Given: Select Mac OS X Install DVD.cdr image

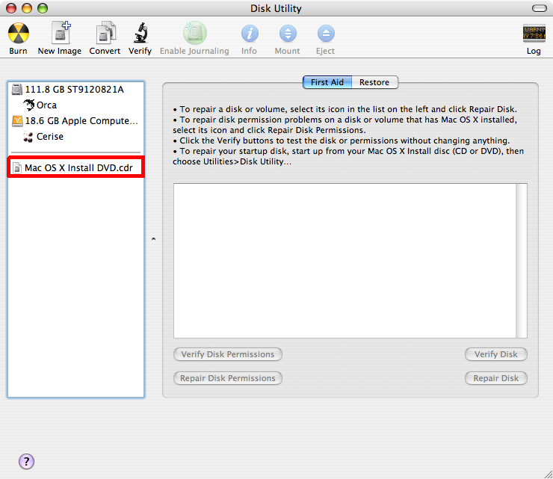Looking at the screenshot, I should click(75, 167).
